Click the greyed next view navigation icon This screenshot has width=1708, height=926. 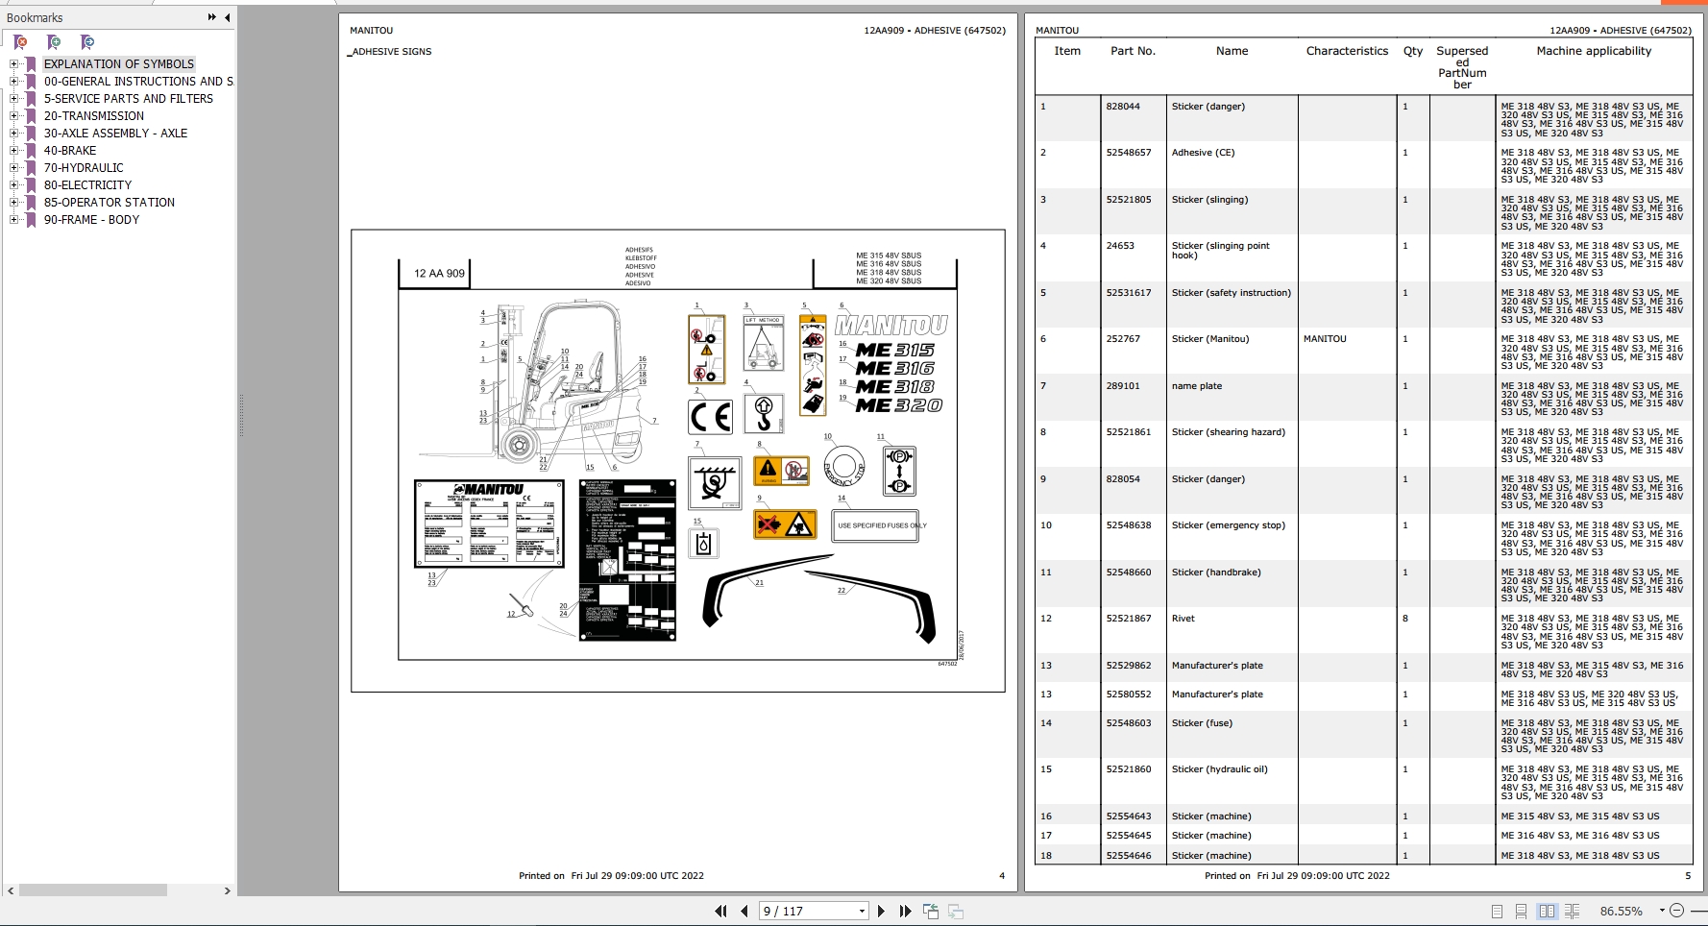point(955,911)
